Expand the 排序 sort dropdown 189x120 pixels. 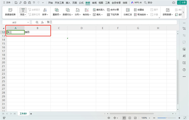click(x=45, y=14)
